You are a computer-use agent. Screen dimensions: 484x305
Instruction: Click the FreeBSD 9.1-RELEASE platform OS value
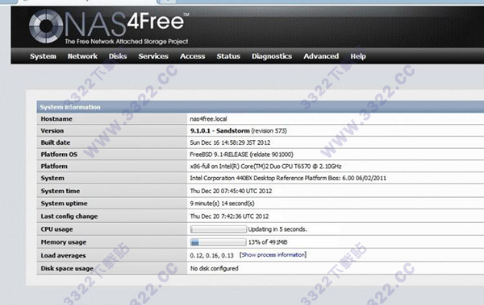pyautogui.click(x=241, y=155)
